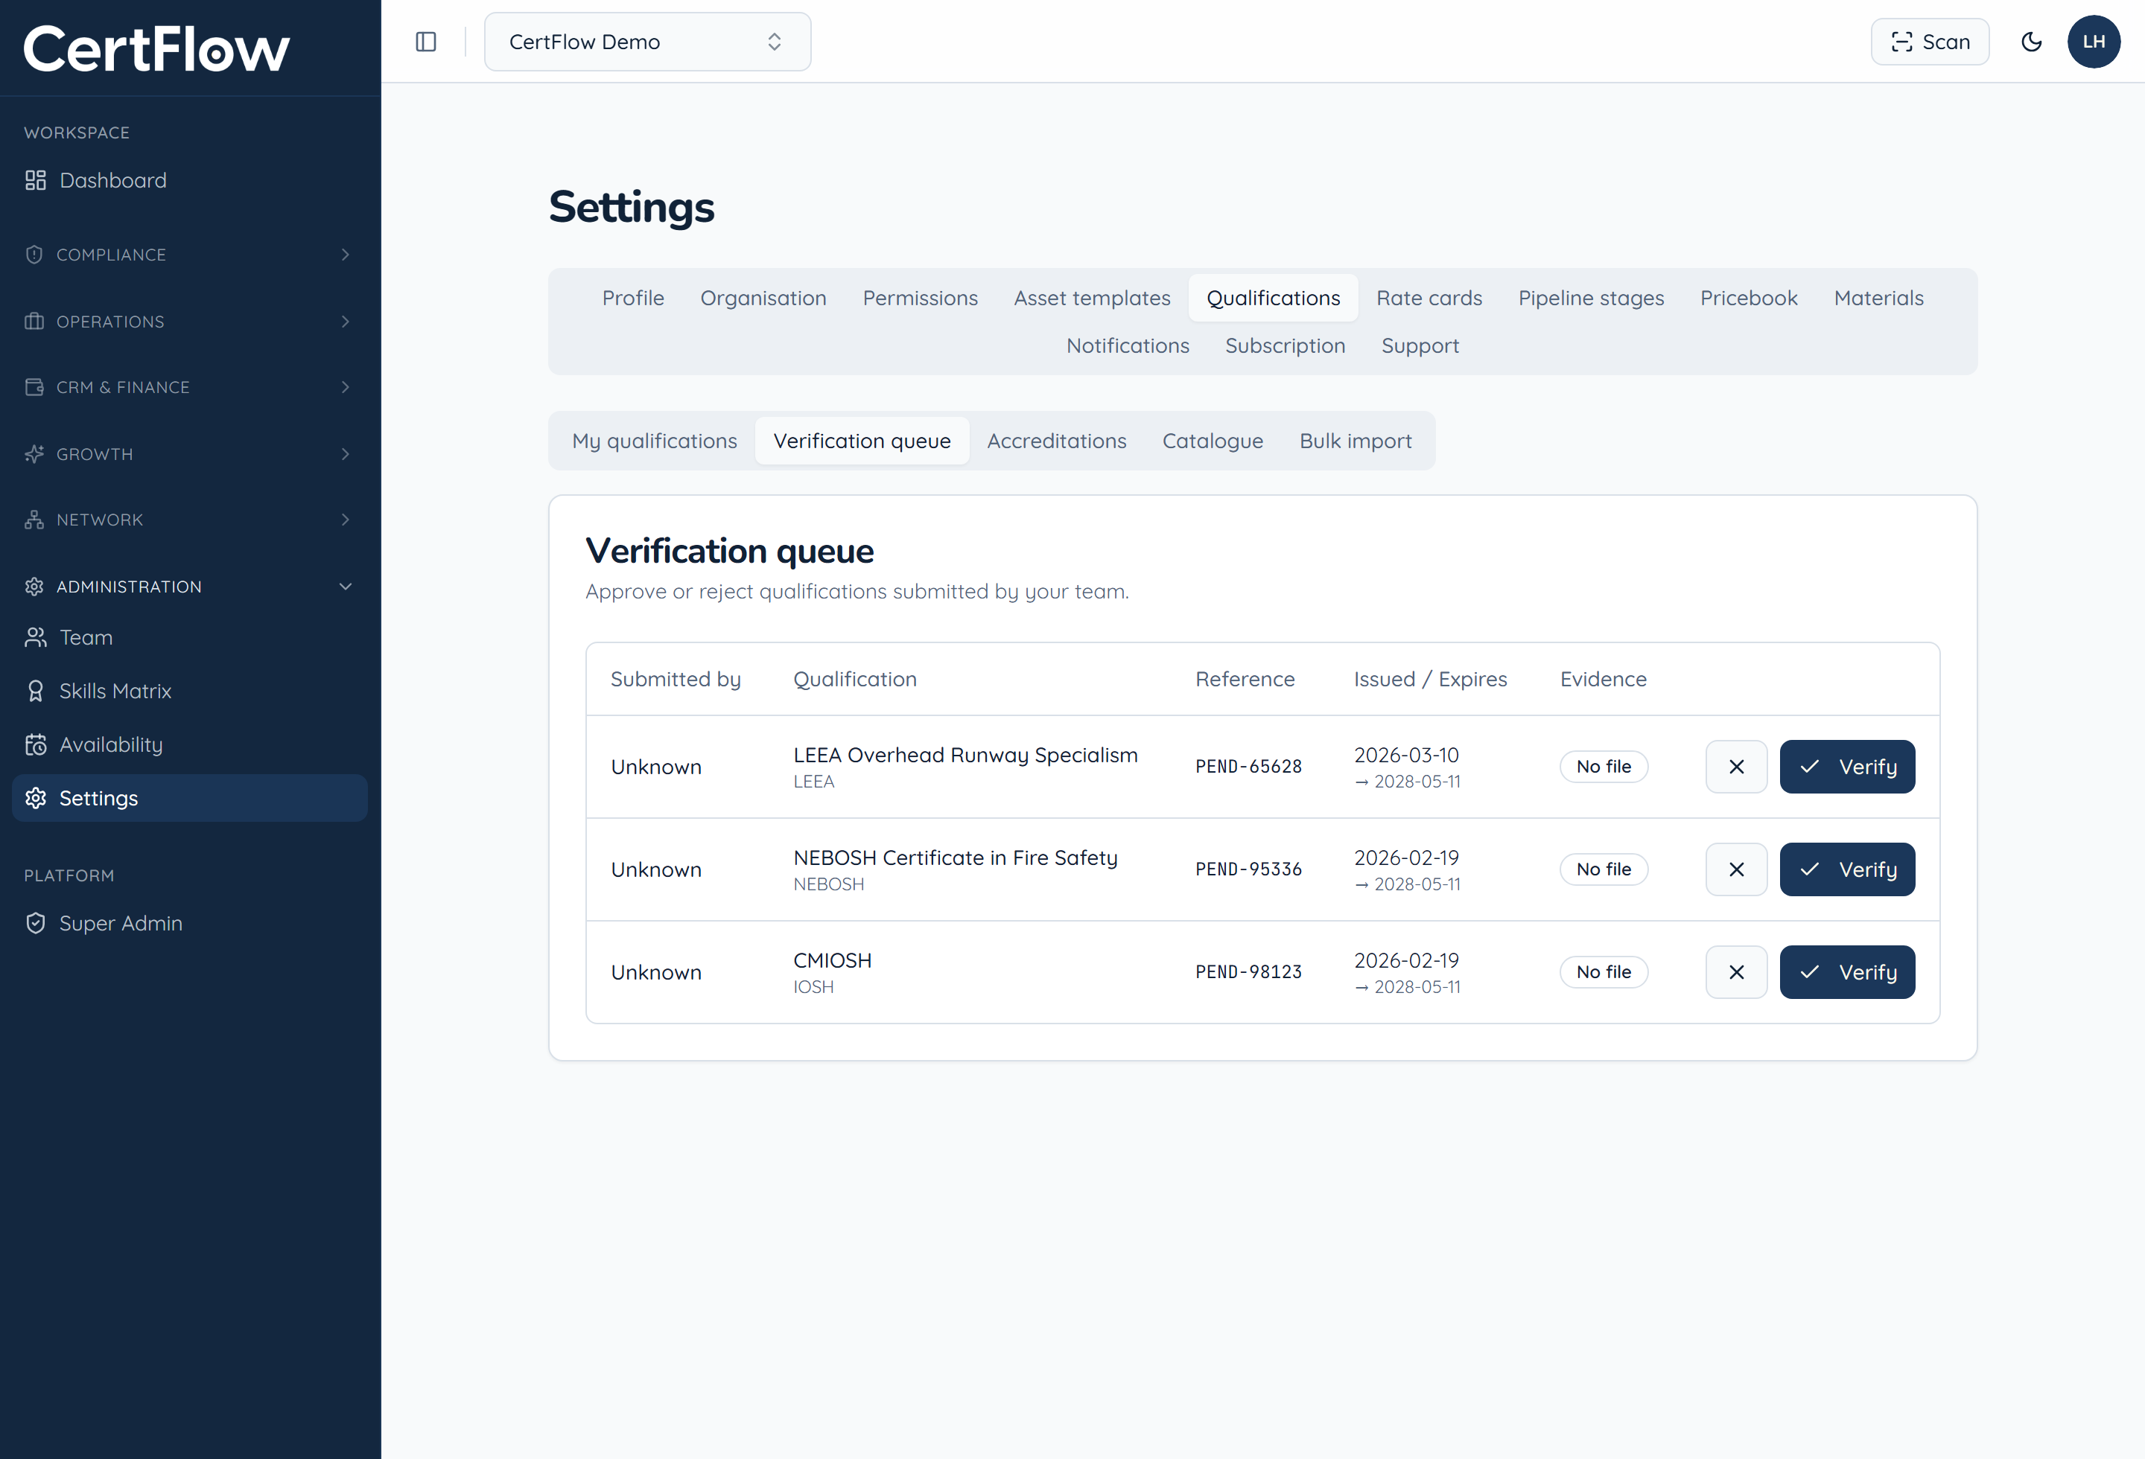Switch to Bulk import sub-tab
The height and width of the screenshot is (1459, 2145).
[x=1356, y=441]
